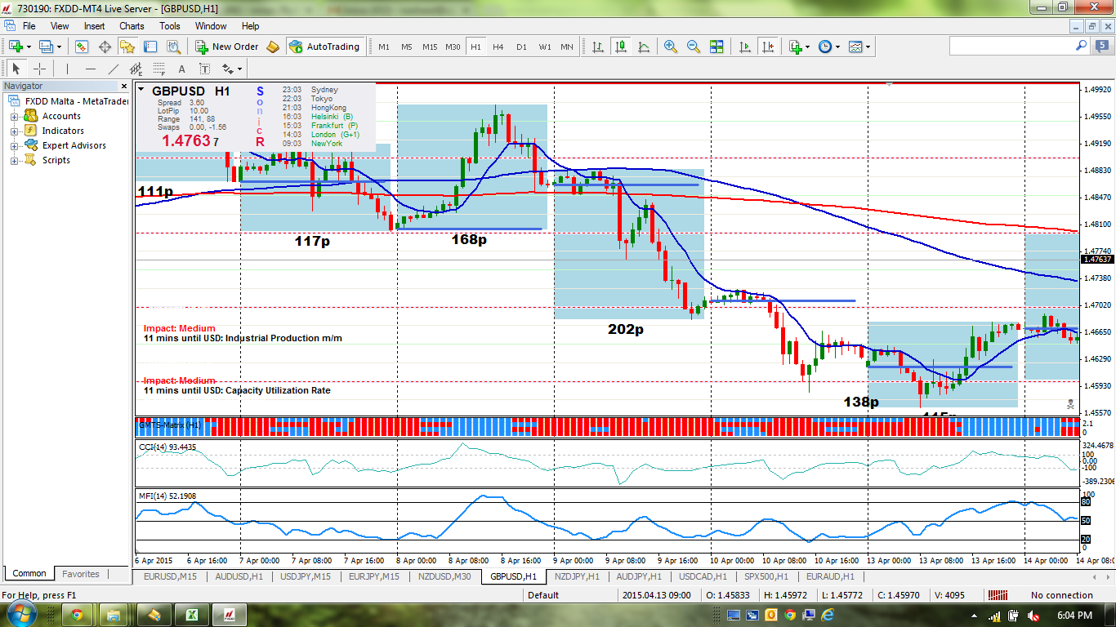Screen dimensions: 1116x627
Task: Select the text 'A' drawing tool
Action: (x=181, y=69)
